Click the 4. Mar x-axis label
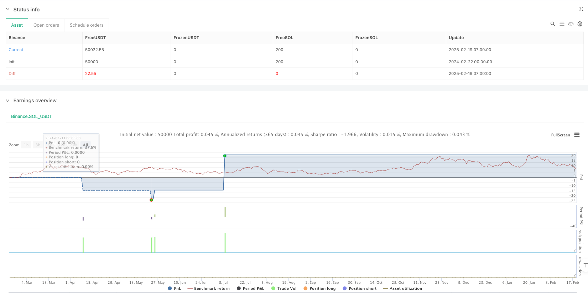 point(27,283)
